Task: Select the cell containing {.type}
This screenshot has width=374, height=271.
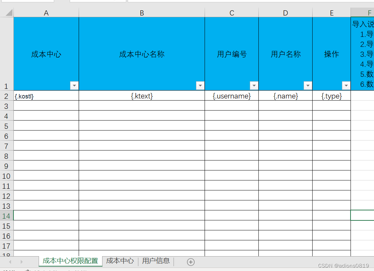Action: (x=331, y=96)
